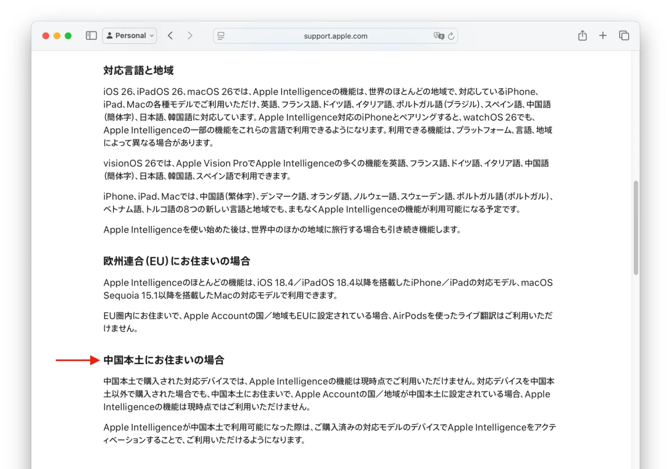Show the tab overview
This screenshot has height=469, width=671.
click(624, 36)
